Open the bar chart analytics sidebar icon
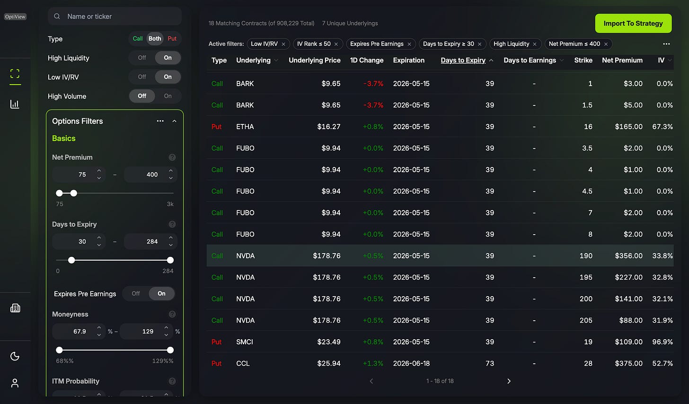The height and width of the screenshot is (404, 689). [x=15, y=104]
